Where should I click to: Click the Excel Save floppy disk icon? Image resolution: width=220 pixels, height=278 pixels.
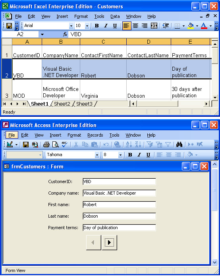click(x=9, y=26)
